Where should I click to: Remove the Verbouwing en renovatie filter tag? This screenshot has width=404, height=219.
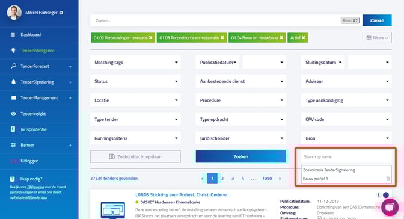click(151, 38)
